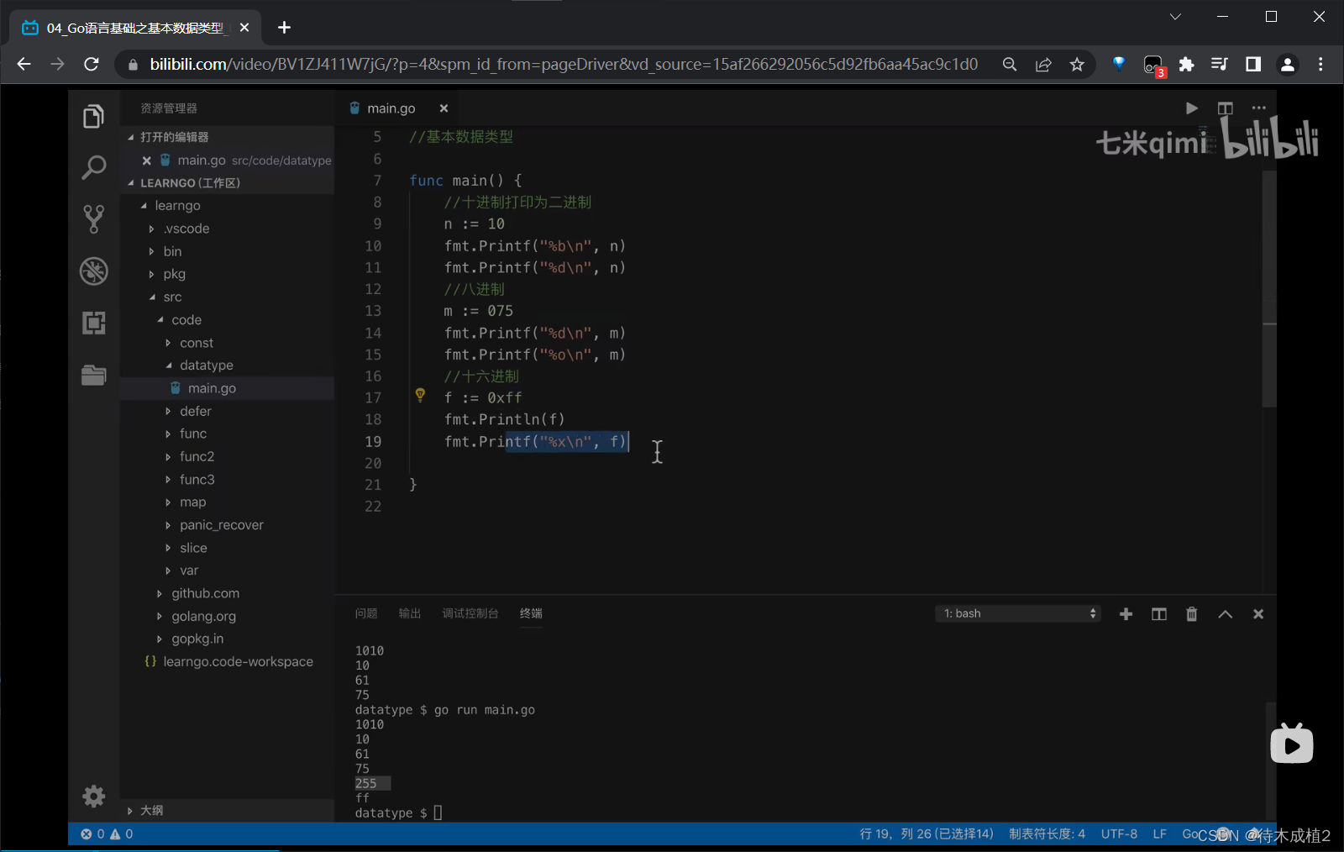Open the browser extensions puzzle icon
This screenshot has width=1344, height=852.
(1186, 65)
